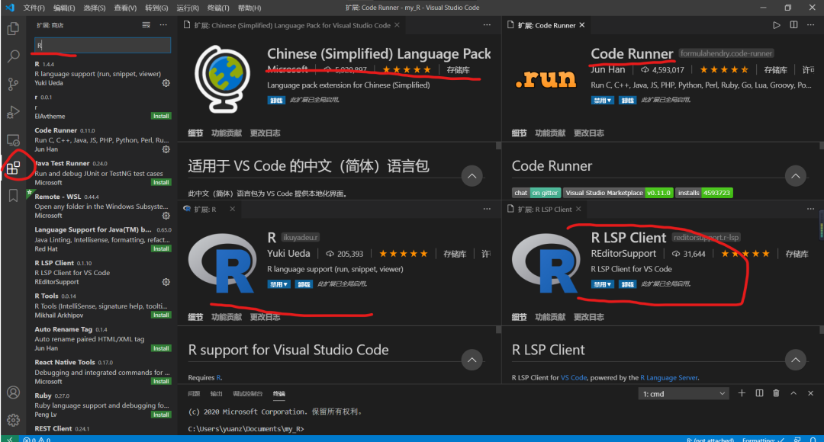Open the Remote Explorer view
Viewport: 824px width, 442px height.
(13, 140)
